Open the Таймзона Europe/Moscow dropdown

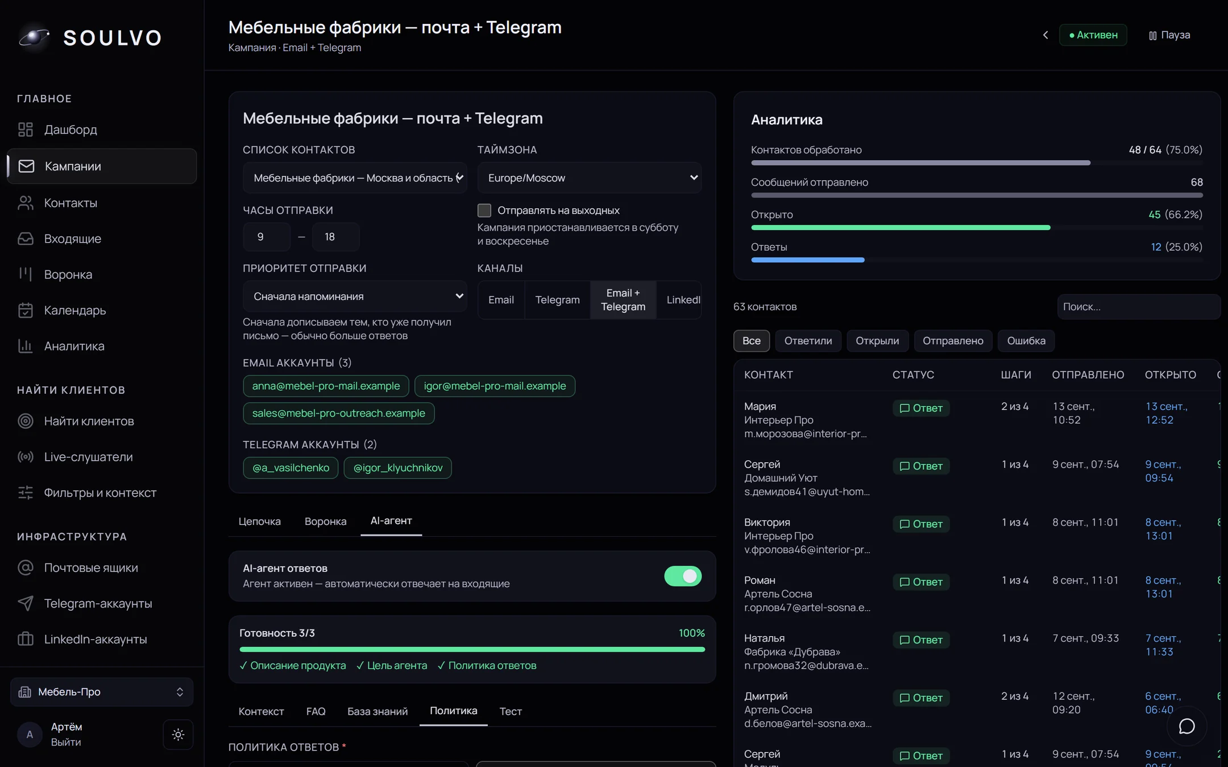(x=590, y=178)
